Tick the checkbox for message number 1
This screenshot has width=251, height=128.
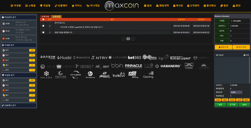[x=43, y=32]
